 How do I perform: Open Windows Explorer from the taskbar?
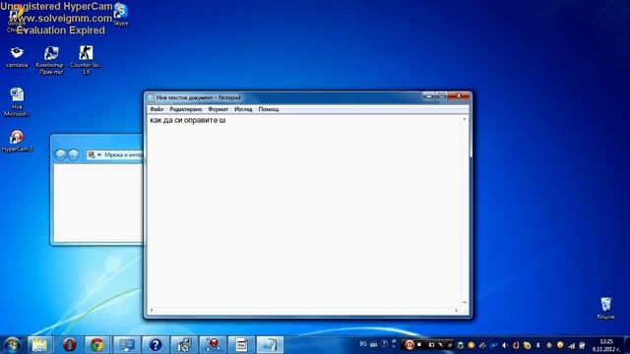[39, 345]
